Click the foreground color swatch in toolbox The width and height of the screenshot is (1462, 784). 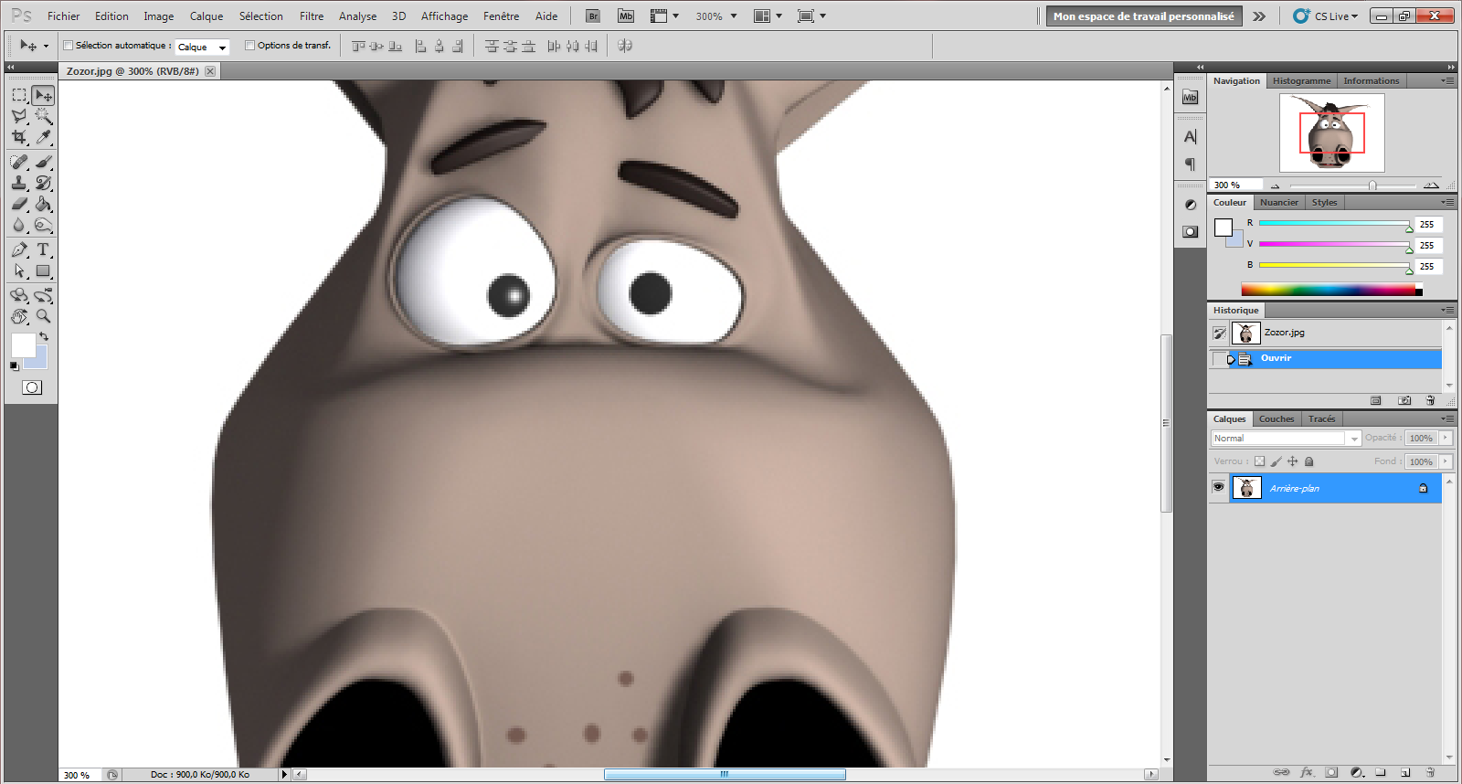point(23,345)
